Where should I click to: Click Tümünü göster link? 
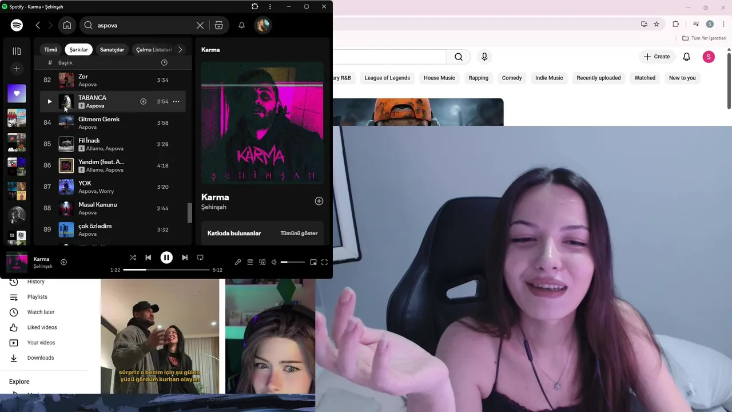coord(299,233)
